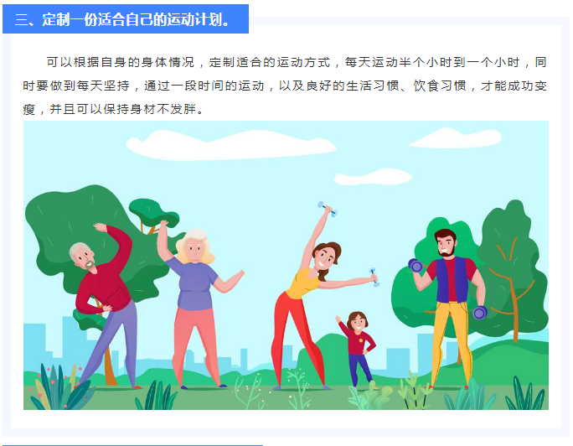Click the small girl in red shirt
Screen dimensions: 573x446
pos(357,349)
